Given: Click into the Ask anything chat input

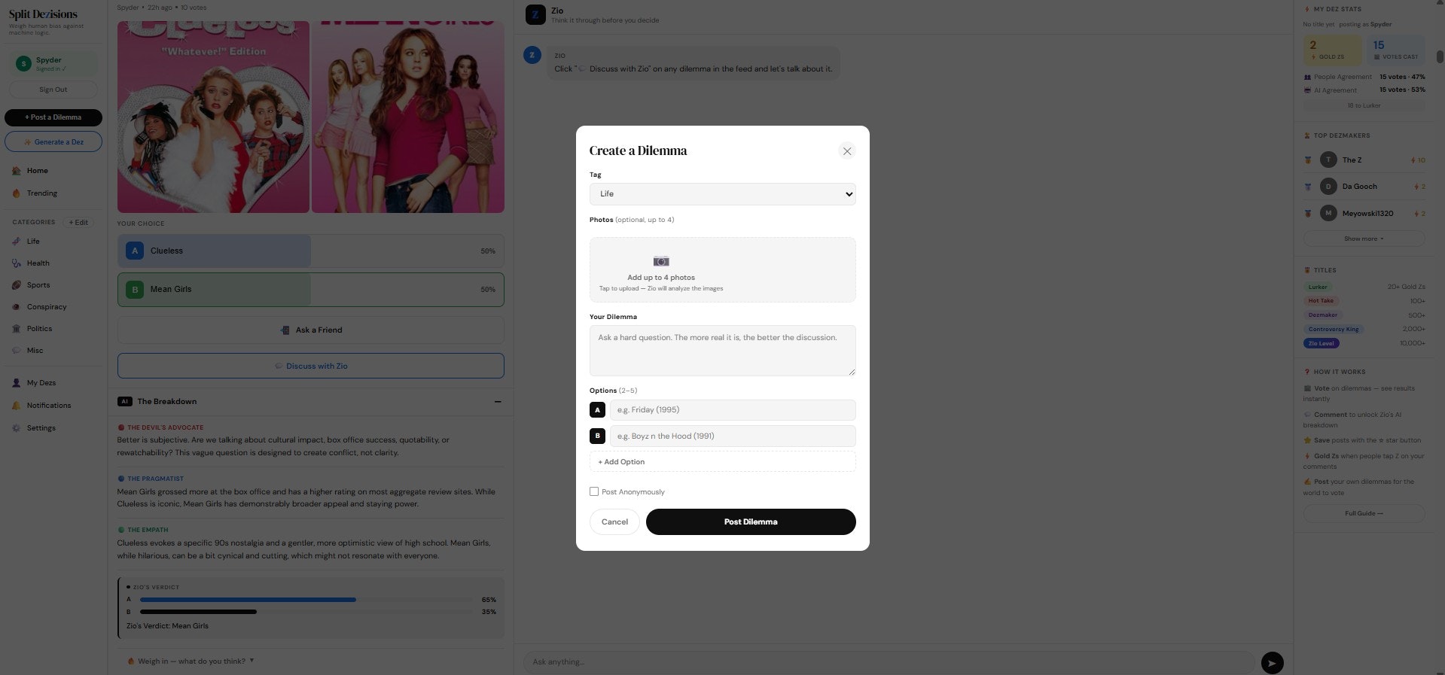Looking at the screenshot, I should pos(889,662).
